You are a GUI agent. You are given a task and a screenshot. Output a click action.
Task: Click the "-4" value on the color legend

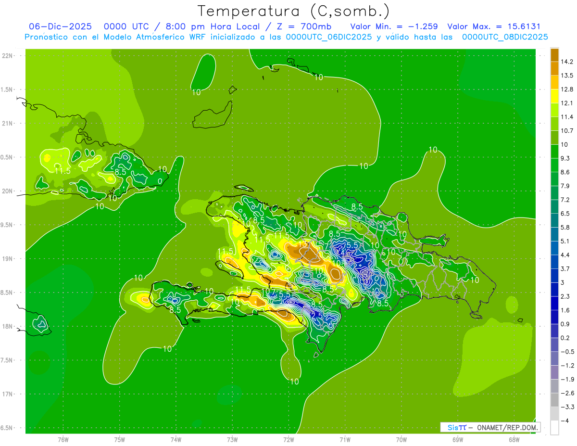[564, 421]
